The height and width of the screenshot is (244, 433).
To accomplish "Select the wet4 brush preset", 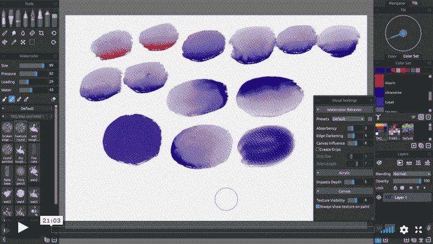I will point(21,196).
